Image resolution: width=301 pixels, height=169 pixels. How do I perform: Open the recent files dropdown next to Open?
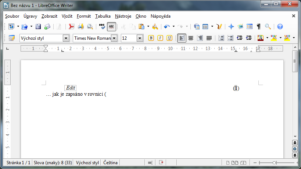pos(31,27)
